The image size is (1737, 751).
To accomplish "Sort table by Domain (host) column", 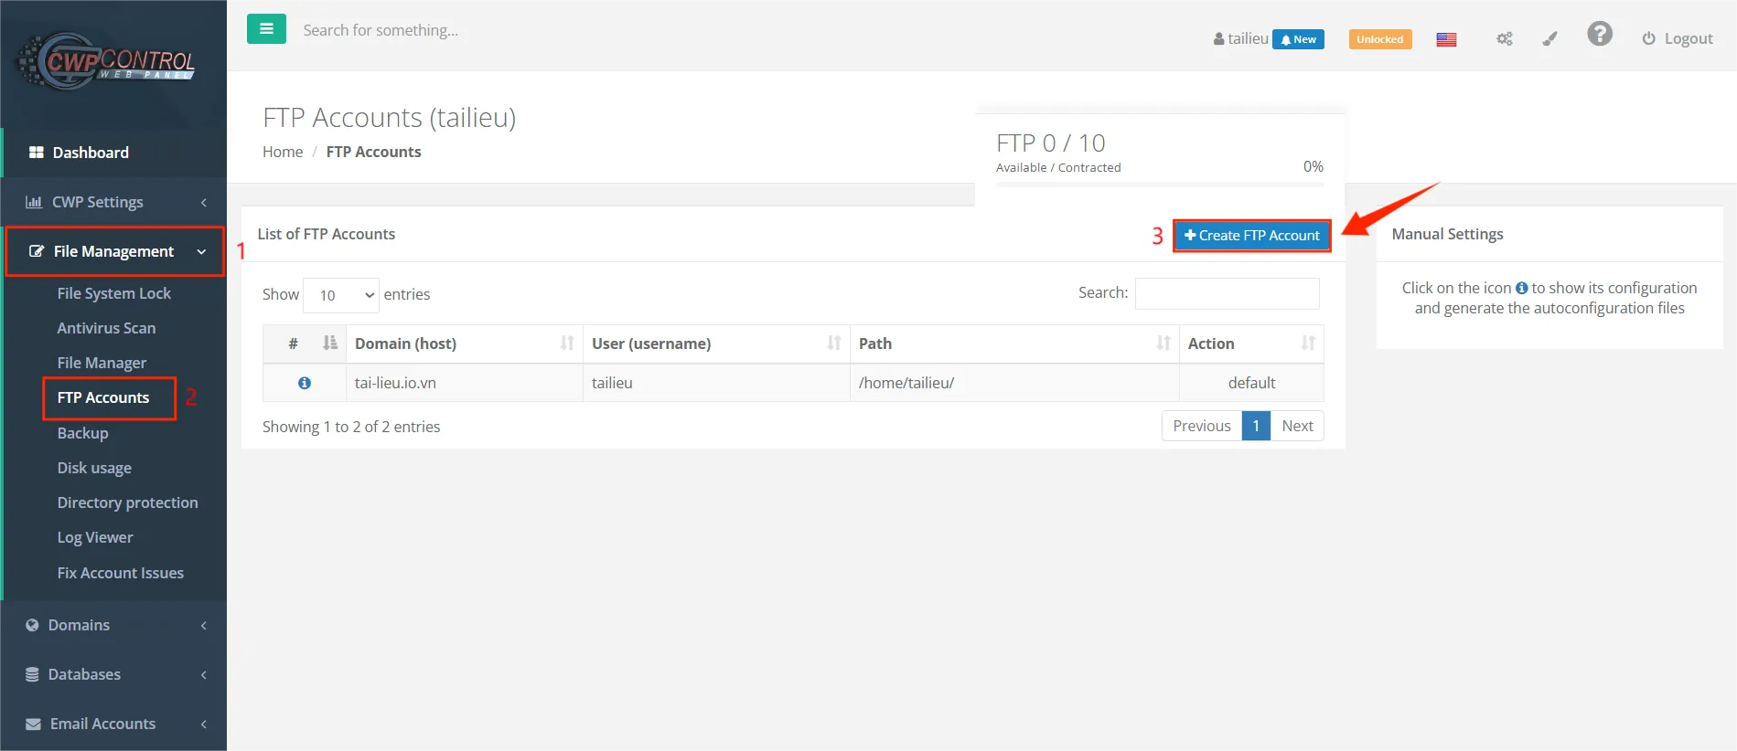I will pos(465,344).
